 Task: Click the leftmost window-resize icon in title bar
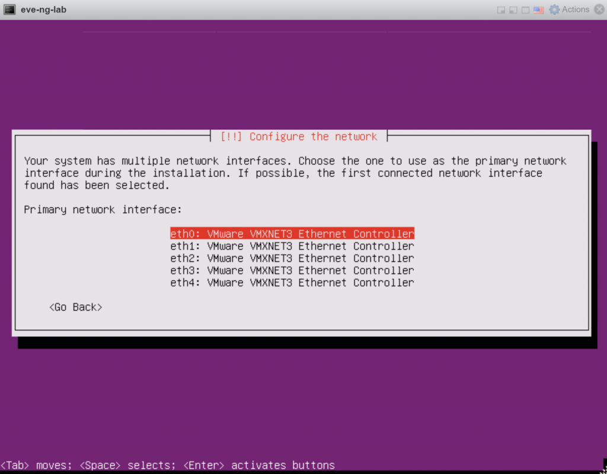tap(500, 9)
